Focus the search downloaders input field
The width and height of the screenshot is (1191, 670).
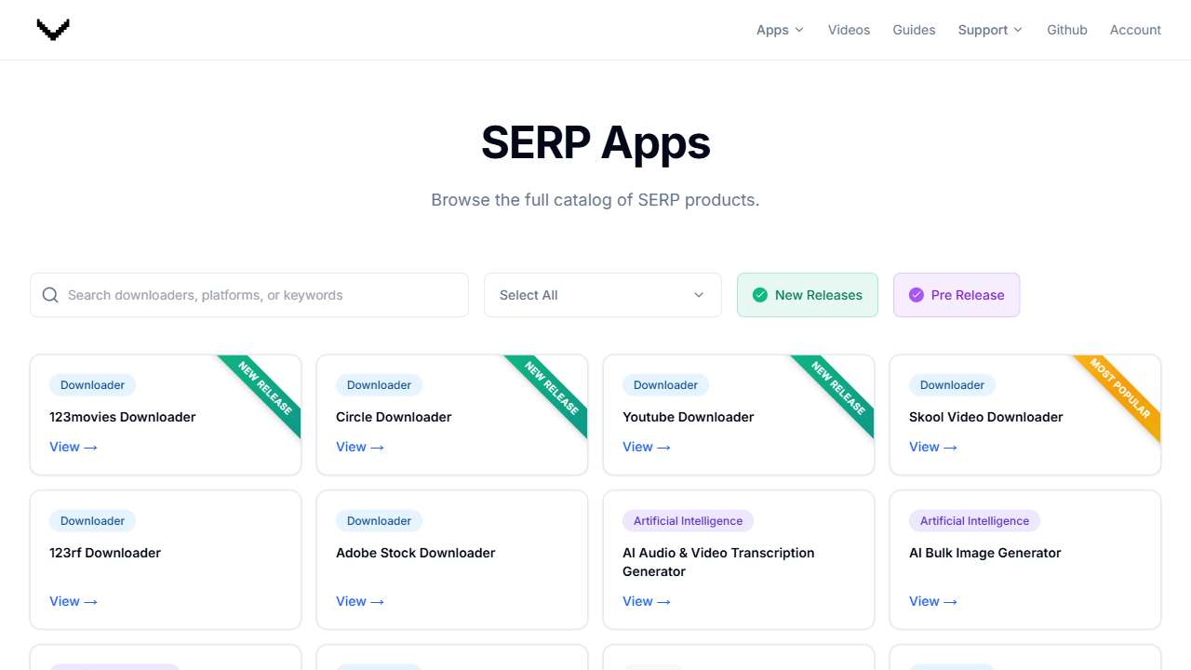tap(261, 295)
